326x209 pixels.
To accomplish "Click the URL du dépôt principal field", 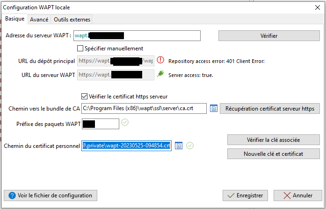I will tap(116, 61).
